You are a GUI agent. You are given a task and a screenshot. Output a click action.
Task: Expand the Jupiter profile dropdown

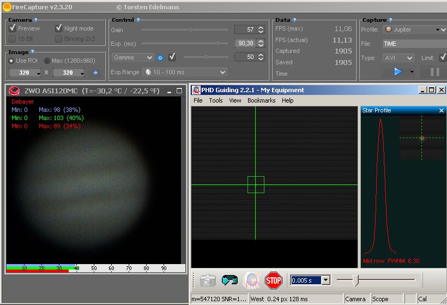pyautogui.click(x=414, y=29)
